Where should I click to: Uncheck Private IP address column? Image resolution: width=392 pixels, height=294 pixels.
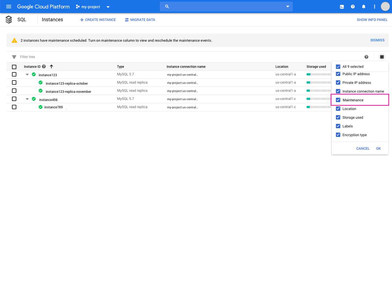tap(338, 82)
